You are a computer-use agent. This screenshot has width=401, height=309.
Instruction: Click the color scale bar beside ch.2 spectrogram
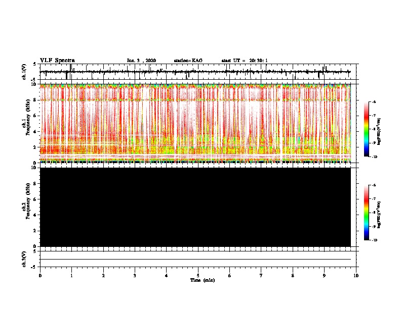click(366, 213)
